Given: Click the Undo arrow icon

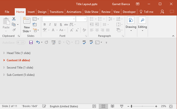Looking at the screenshot, I should point(38,42).
